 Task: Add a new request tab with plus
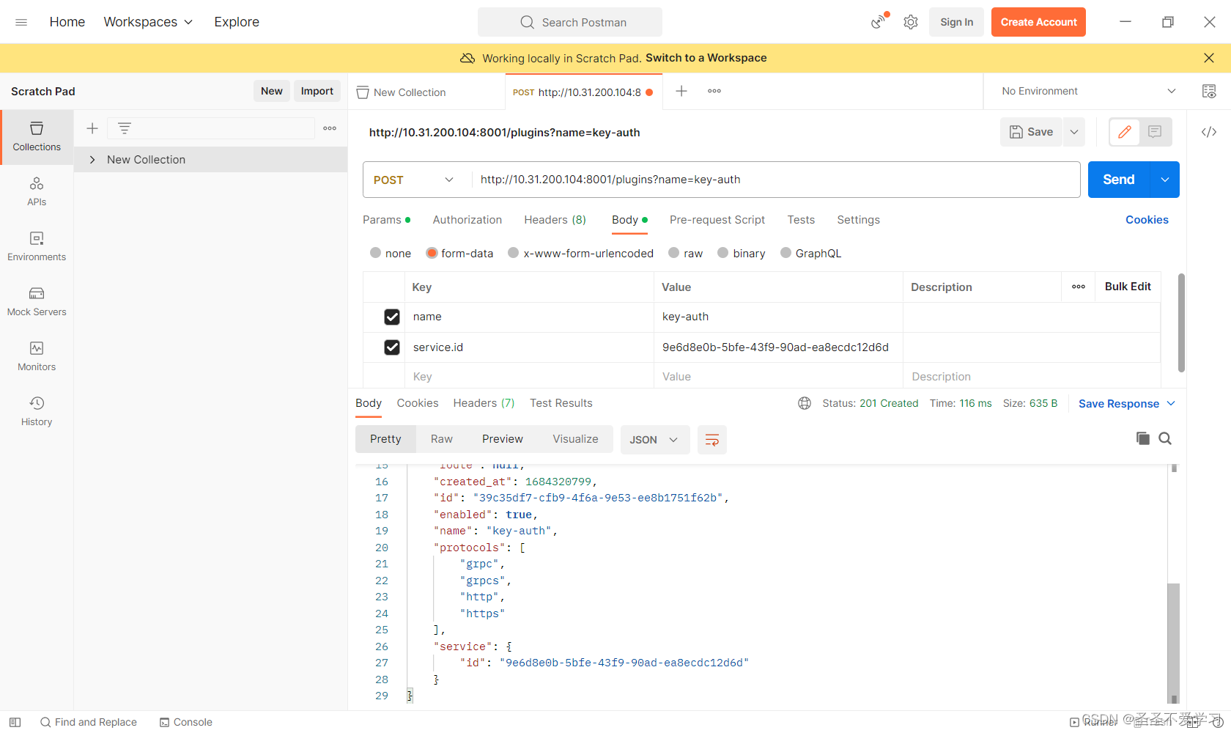coord(681,91)
